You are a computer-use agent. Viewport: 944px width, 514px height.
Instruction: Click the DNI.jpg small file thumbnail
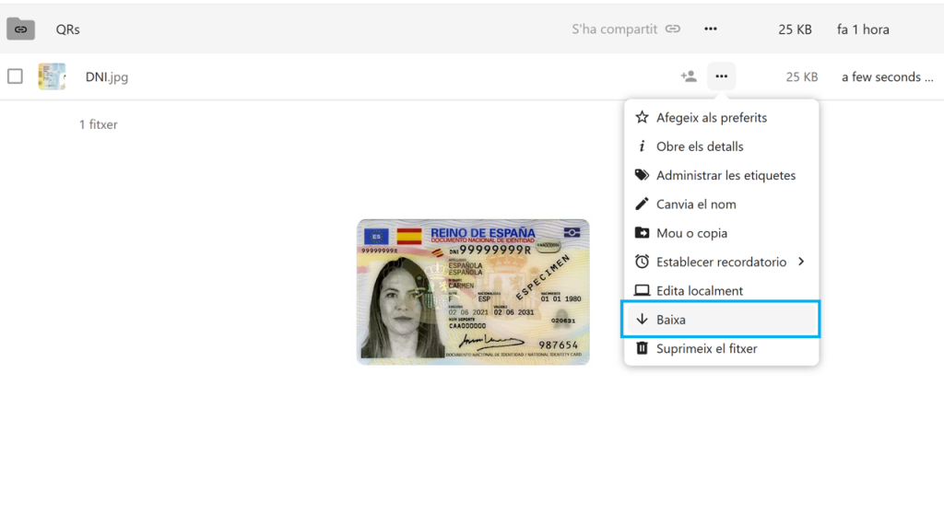[x=52, y=76]
